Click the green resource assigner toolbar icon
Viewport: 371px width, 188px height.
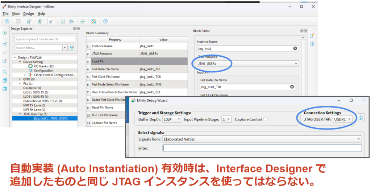point(82,21)
